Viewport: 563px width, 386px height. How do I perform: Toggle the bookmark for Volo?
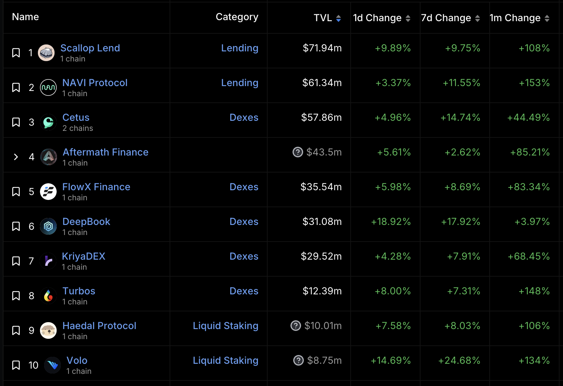(16, 365)
